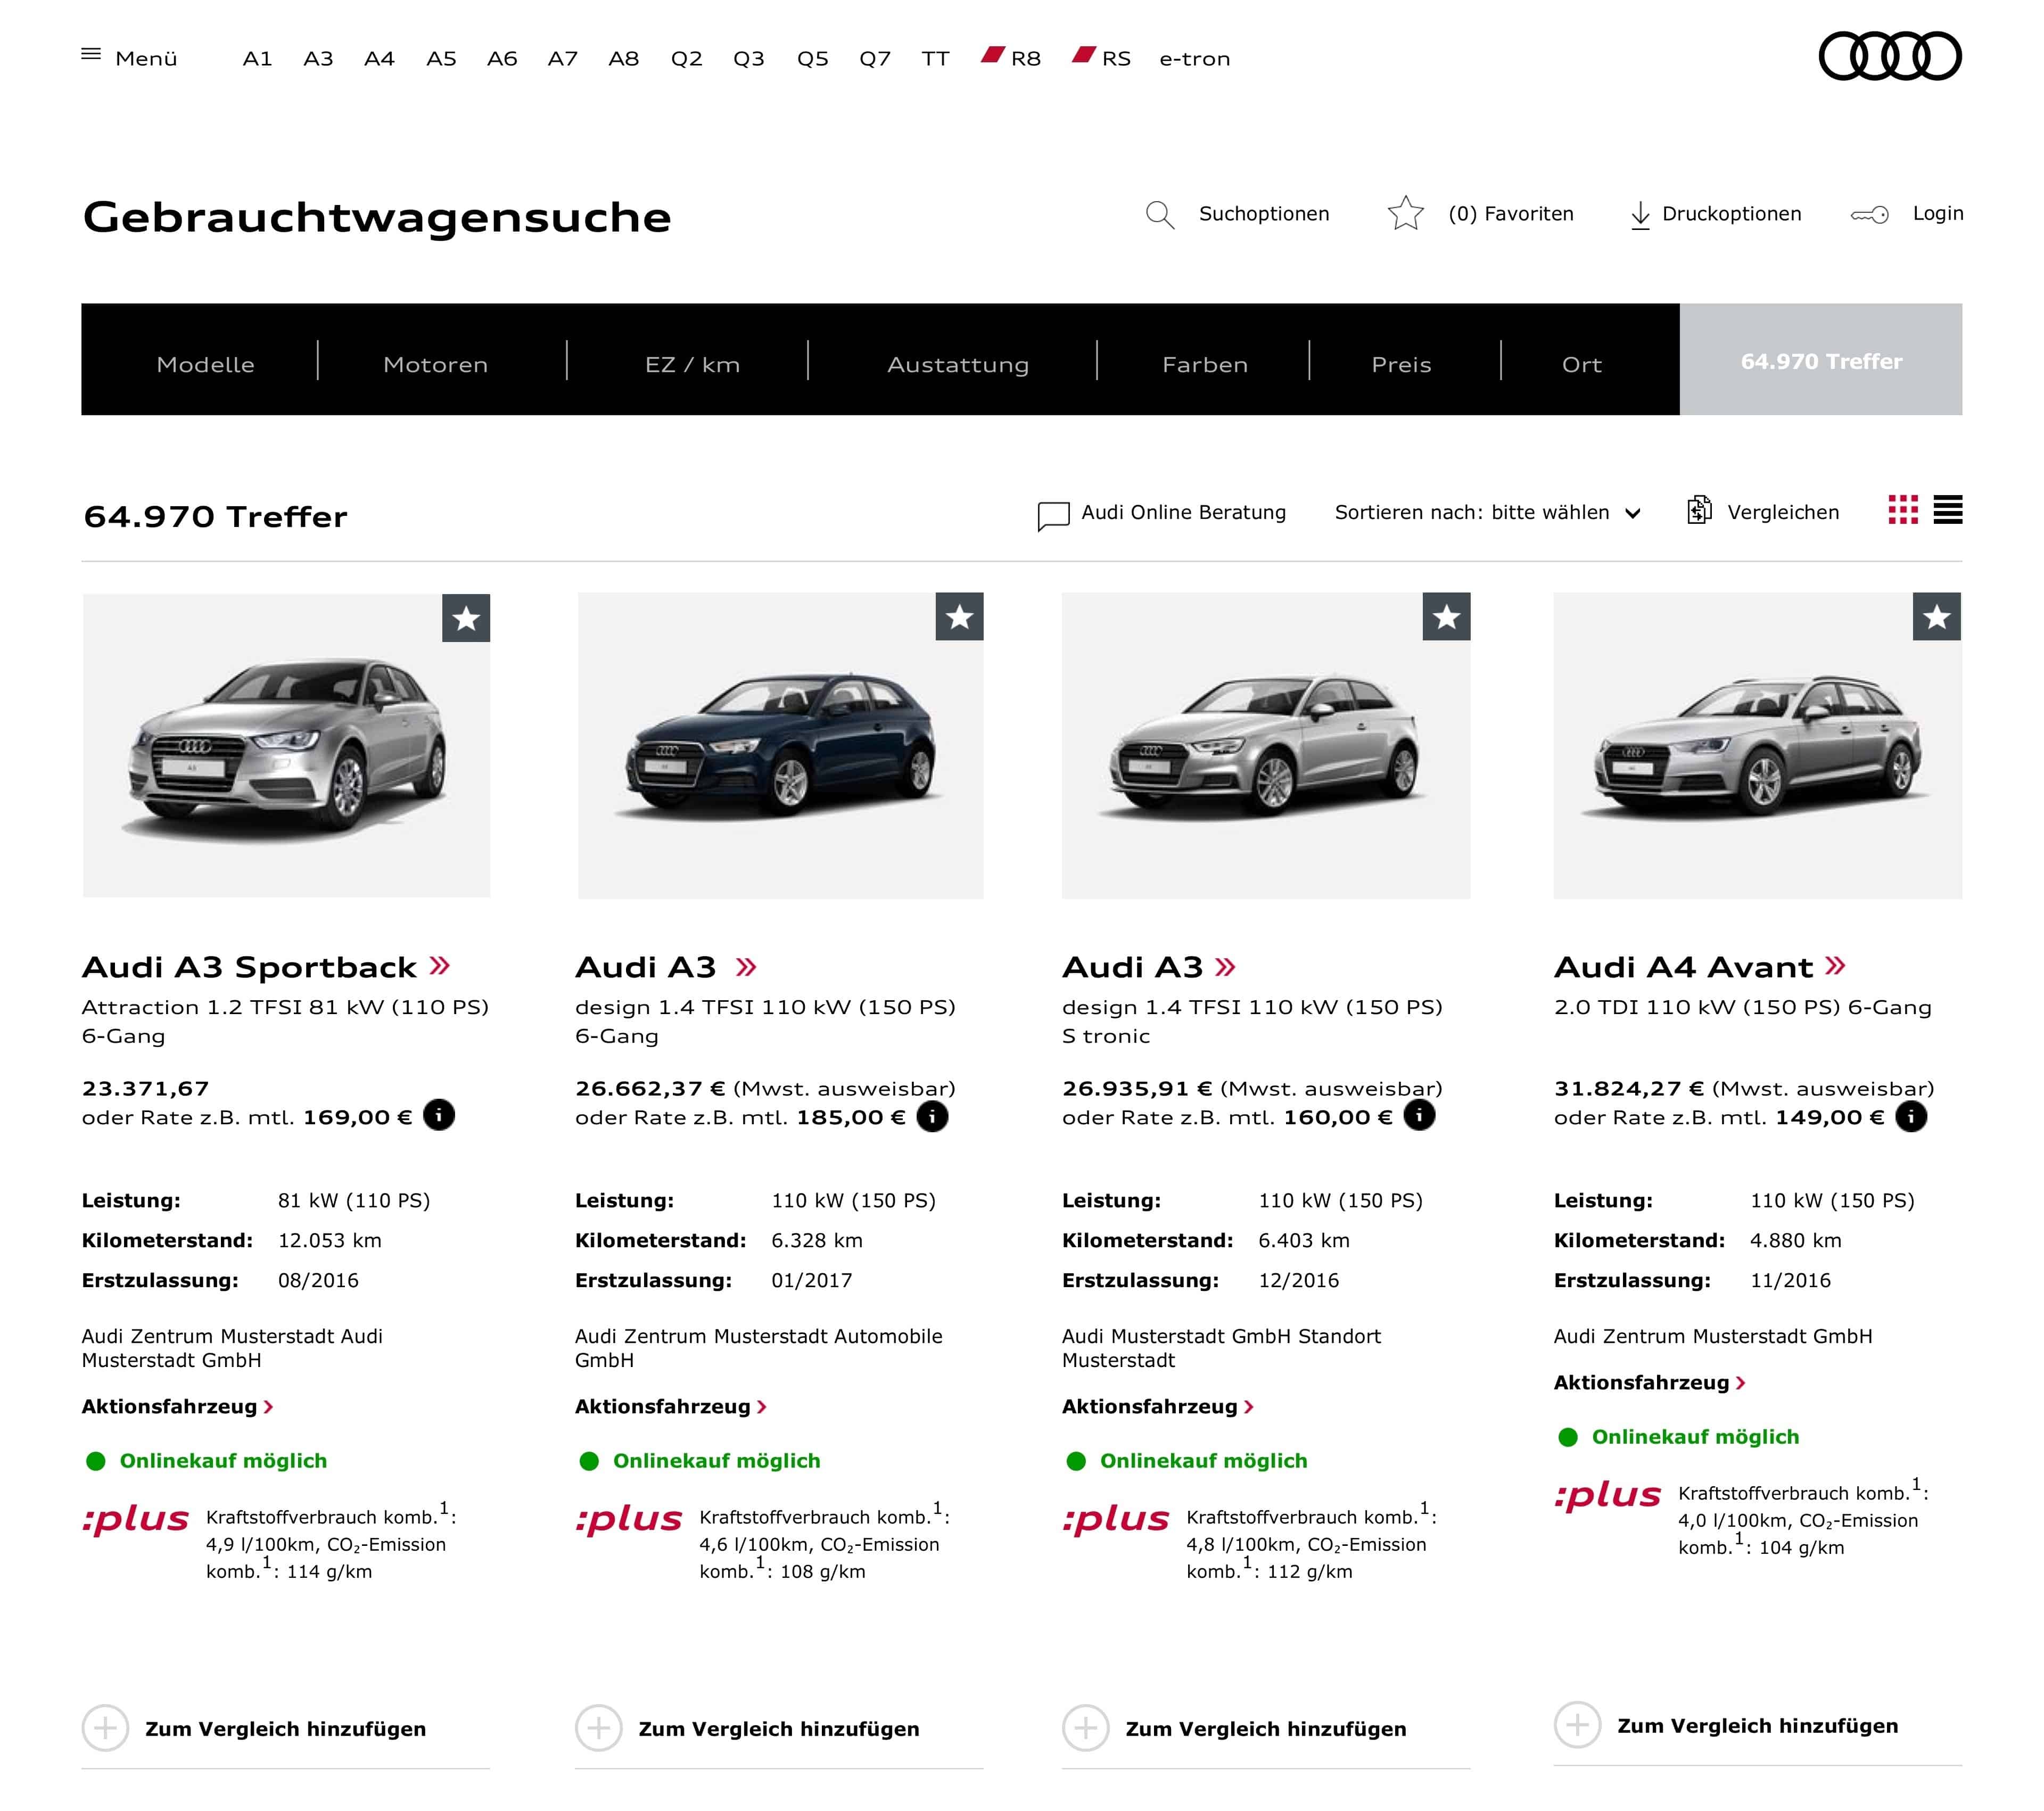Viewport: 2044px width, 1811px height.
Task: Open the Sortieren nach dropdown
Action: [x=1488, y=513]
